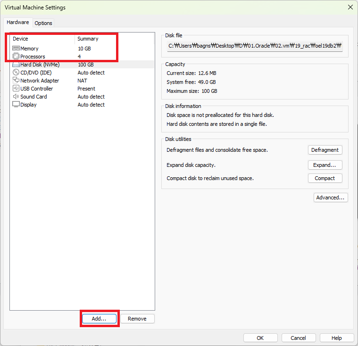This screenshot has width=358, height=346.
Task: Click 'Compact disk to reclaim unused space' text
Action: click(210, 178)
